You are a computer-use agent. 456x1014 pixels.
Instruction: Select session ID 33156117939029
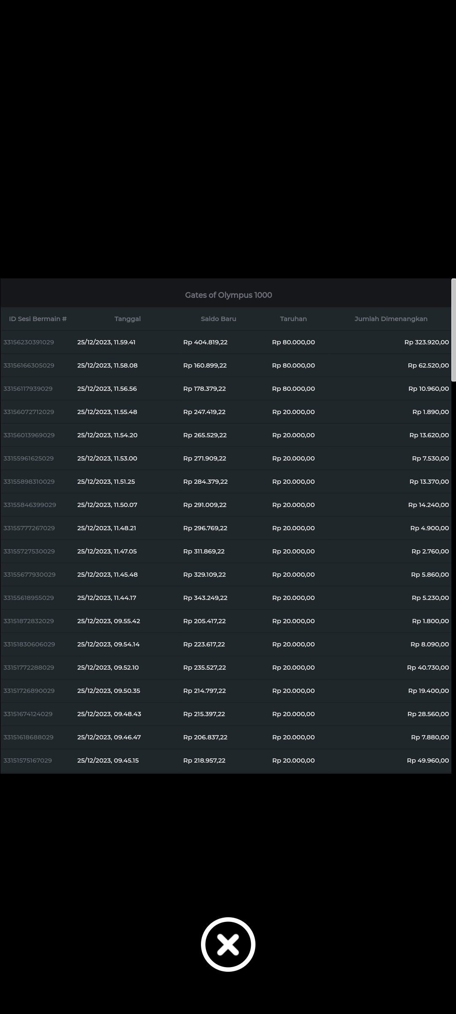click(28, 389)
